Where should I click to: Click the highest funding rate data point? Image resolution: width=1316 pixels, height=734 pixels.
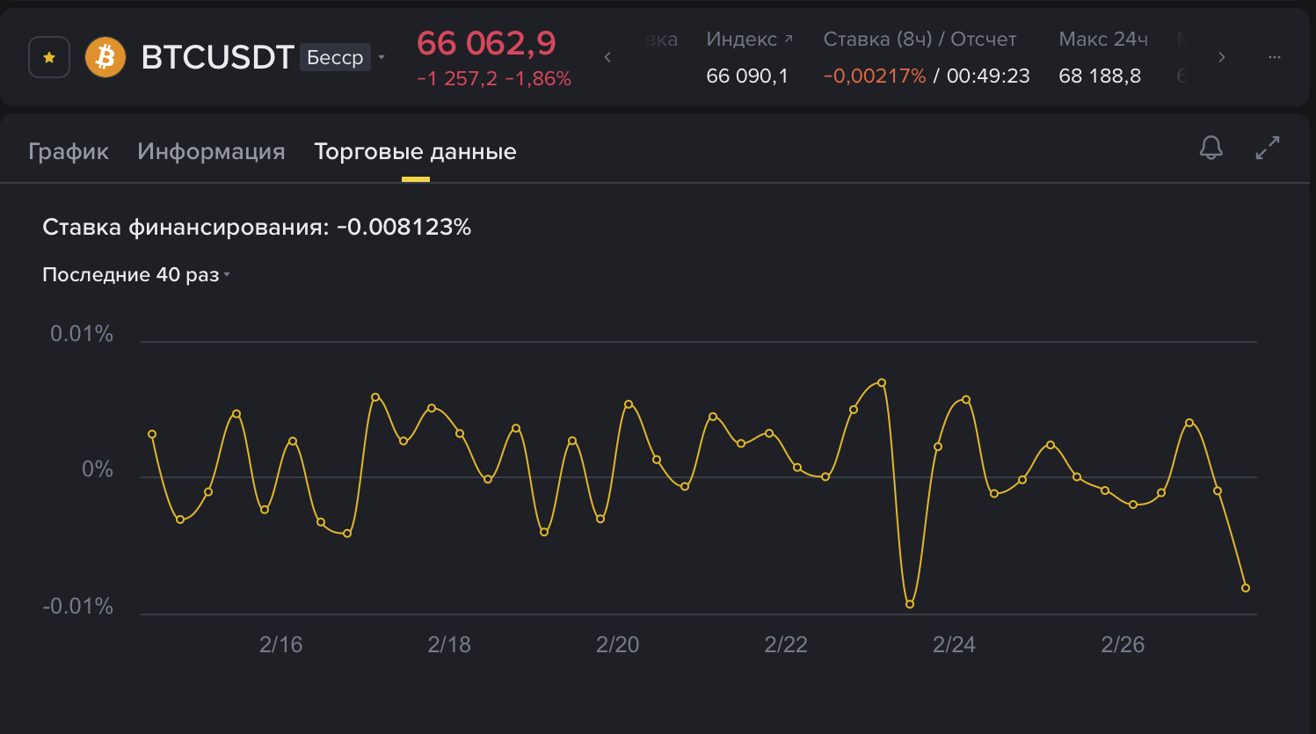click(882, 382)
